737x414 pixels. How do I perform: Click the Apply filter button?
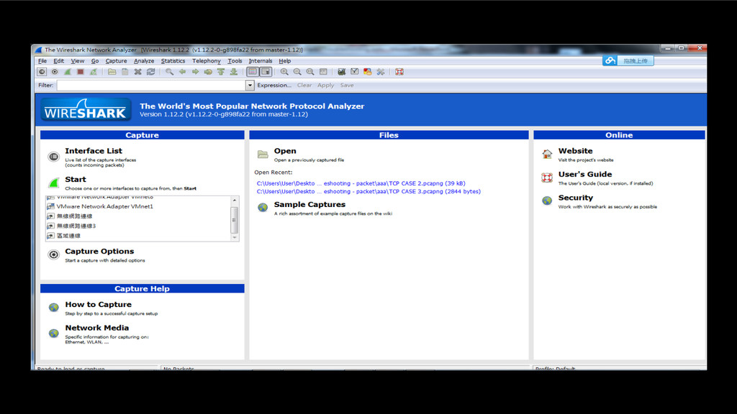click(x=326, y=86)
